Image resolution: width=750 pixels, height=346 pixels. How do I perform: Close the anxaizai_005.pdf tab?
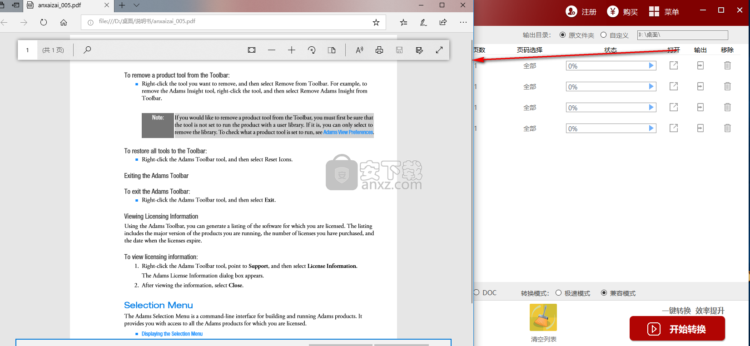pos(107,5)
